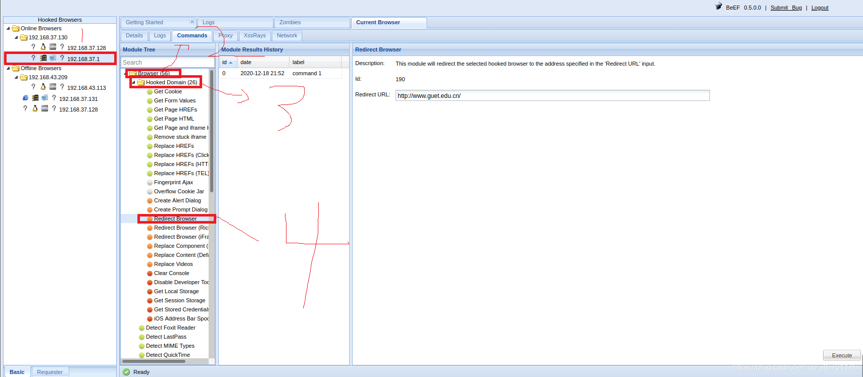
Task: Collapse the 192.168.43.209 tree node
Action: coord(16,77)
